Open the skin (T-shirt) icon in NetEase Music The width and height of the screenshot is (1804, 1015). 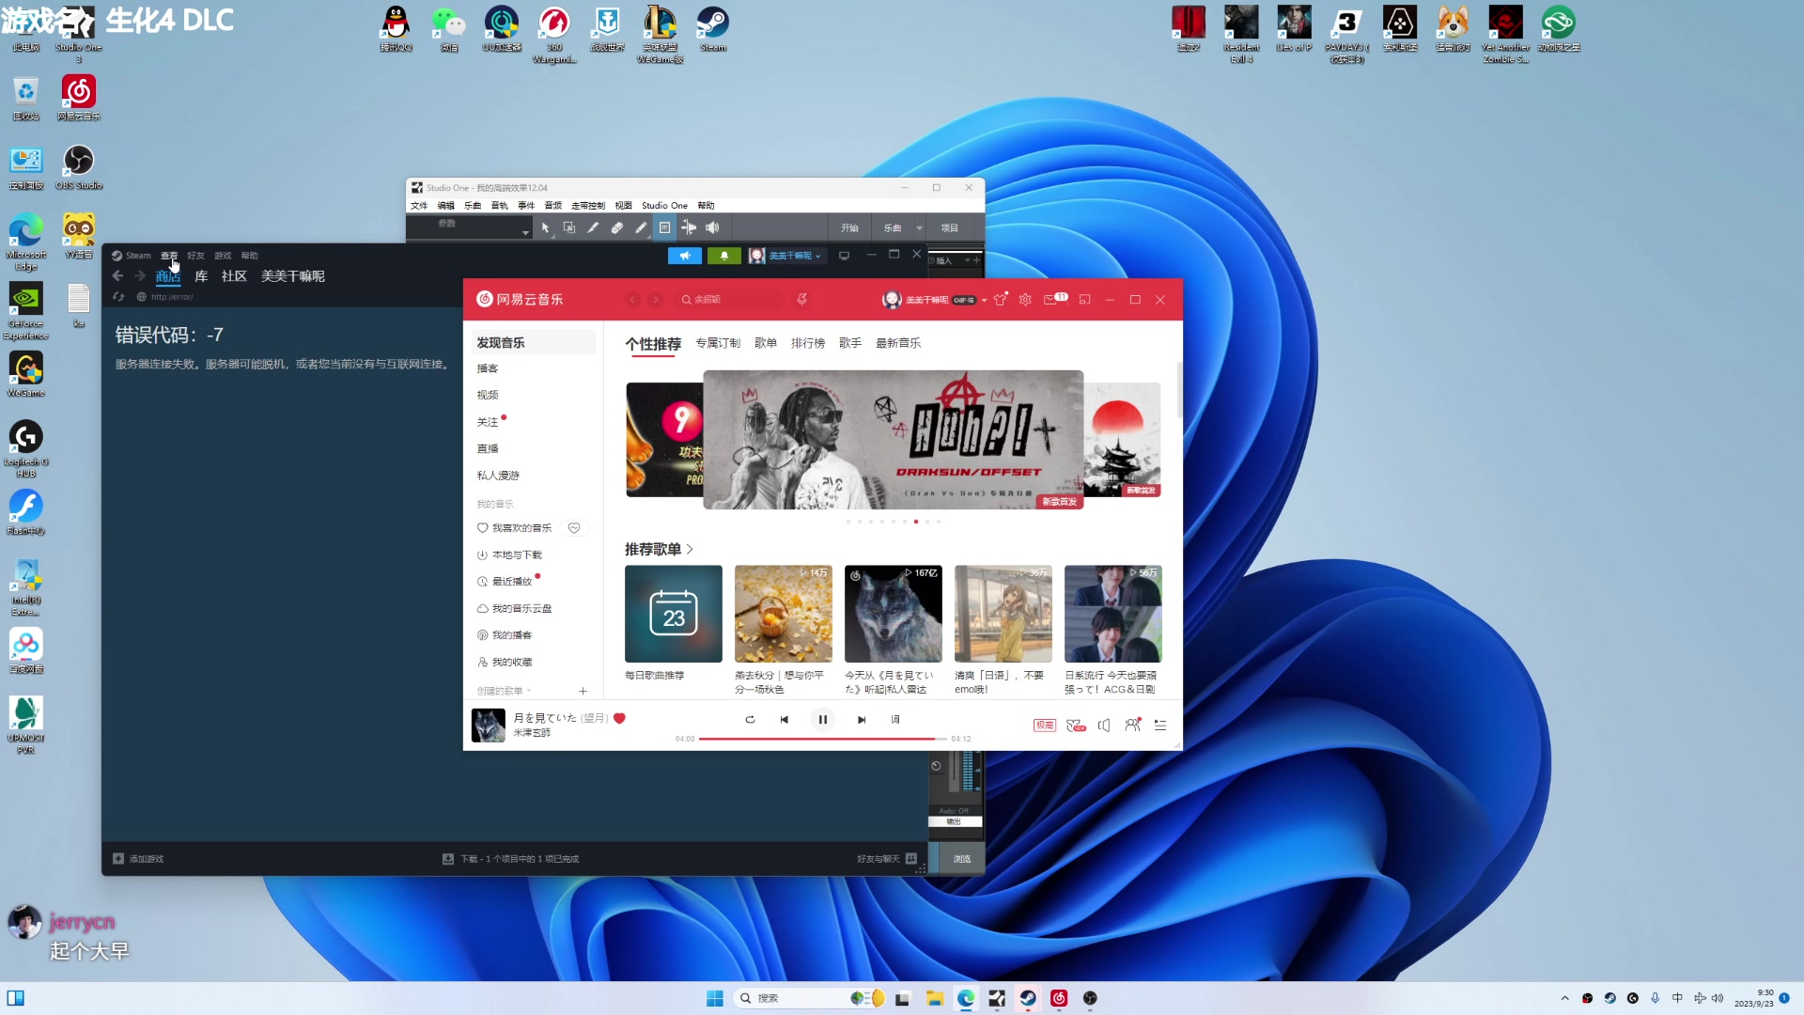[1001, 300]
